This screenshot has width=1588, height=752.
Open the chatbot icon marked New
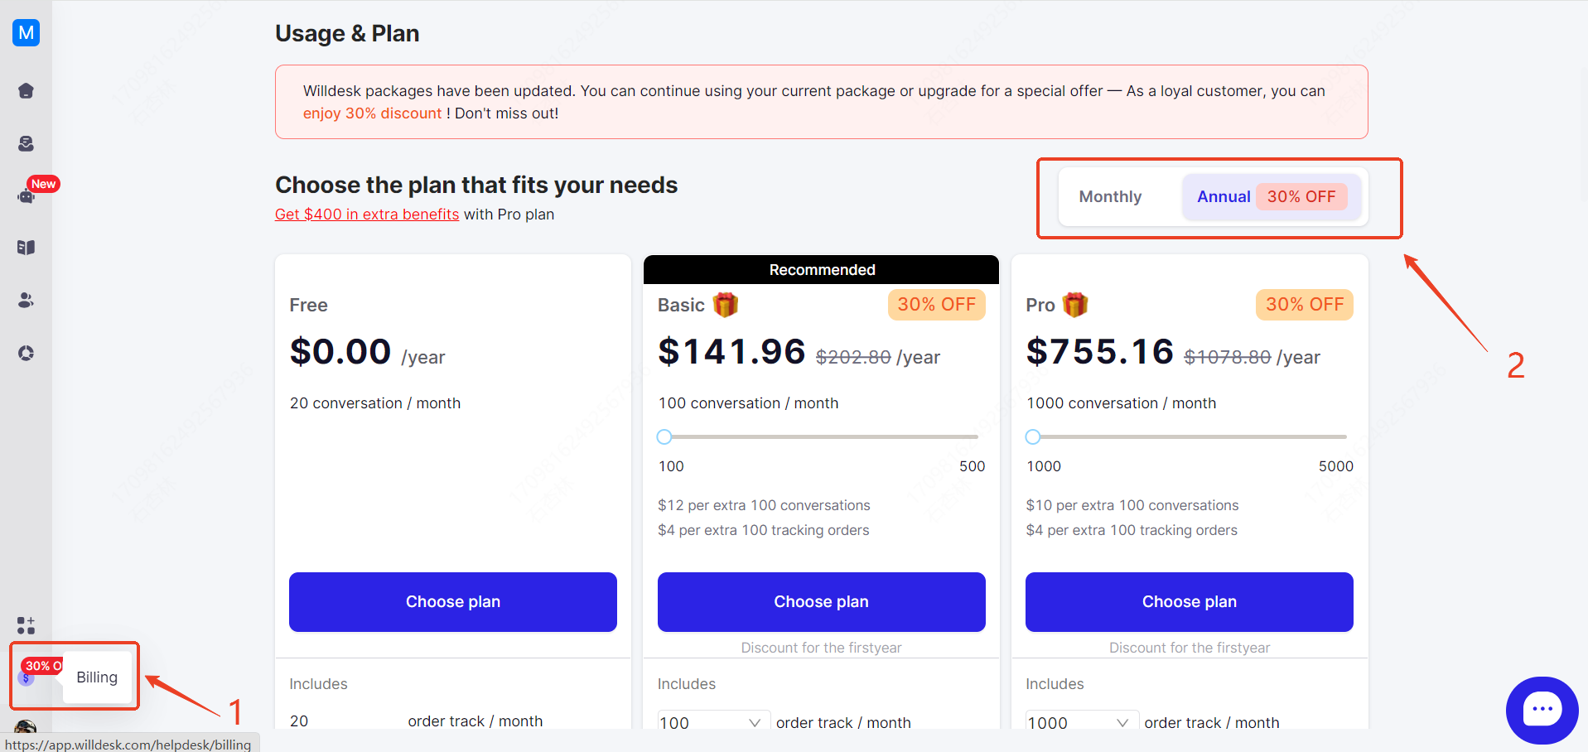(x=26, y=196)
